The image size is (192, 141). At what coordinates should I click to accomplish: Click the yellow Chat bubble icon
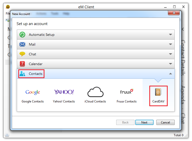pyautogui.click(x=22, y=54)
